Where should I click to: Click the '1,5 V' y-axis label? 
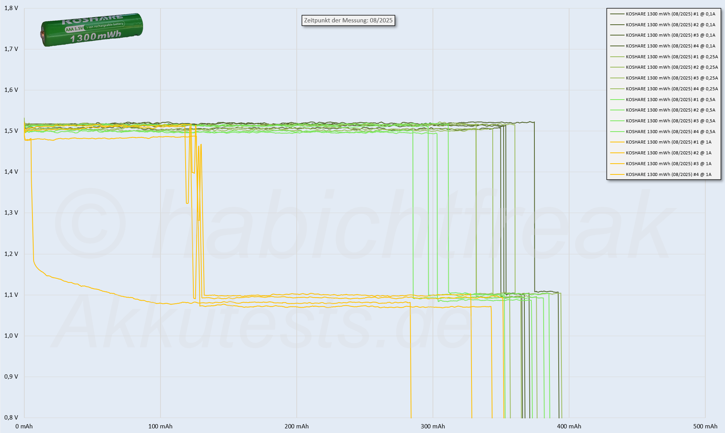[x=11, y=131]
